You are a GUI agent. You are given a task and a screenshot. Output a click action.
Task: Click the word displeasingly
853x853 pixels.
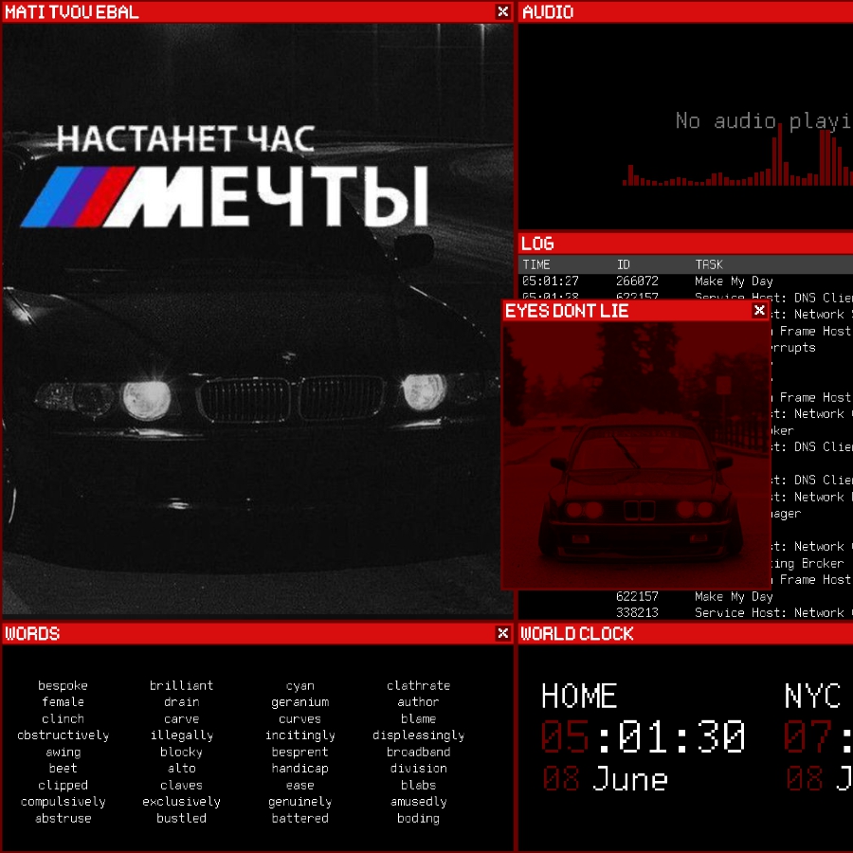click(x=419, y=735)
